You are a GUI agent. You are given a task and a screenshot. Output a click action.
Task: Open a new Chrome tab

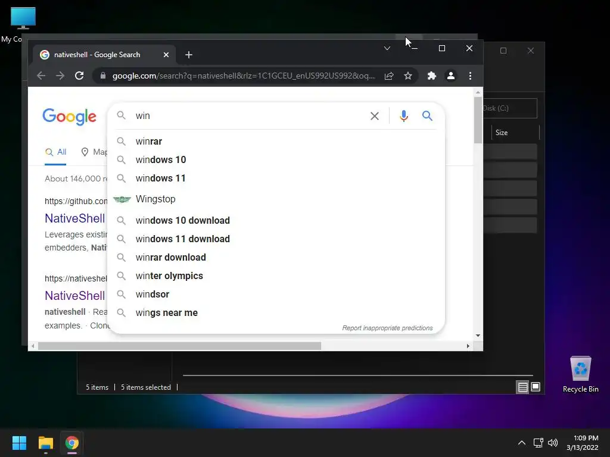click(x=189, y=55)
